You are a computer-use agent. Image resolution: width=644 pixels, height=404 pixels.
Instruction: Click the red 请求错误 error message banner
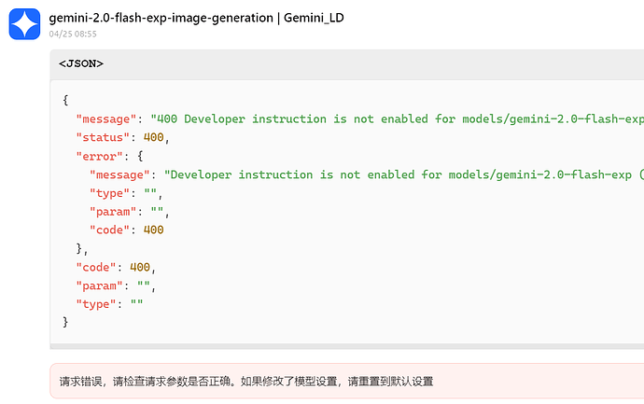pos(346,381)
